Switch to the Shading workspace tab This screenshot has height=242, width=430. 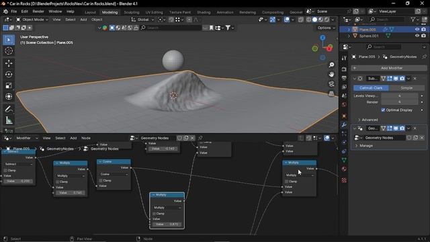(x=204, y=12)
